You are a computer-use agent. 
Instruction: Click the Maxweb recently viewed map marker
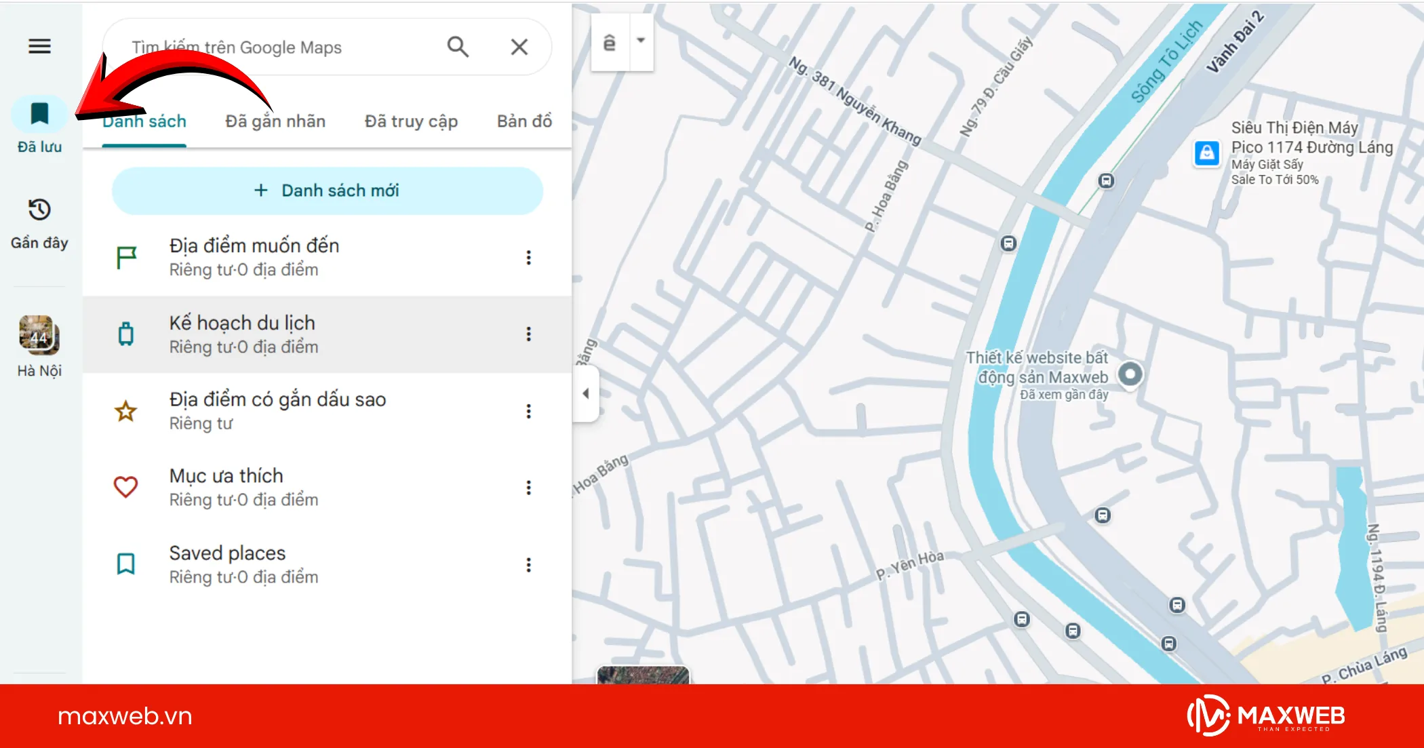(x=1130, y=374)
